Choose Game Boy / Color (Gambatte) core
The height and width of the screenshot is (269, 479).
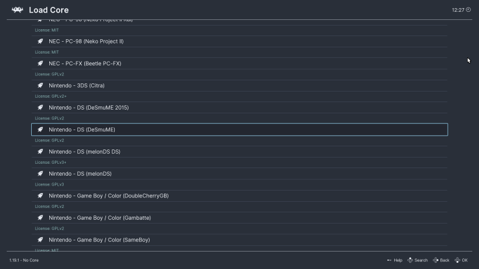pyautogui.click(x=99, y=218)
